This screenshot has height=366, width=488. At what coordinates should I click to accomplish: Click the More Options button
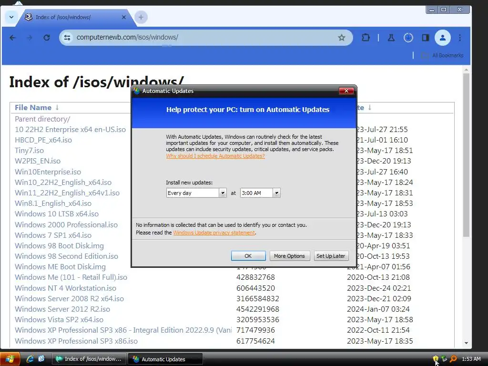pyautogui.click(x=289, y=256)
